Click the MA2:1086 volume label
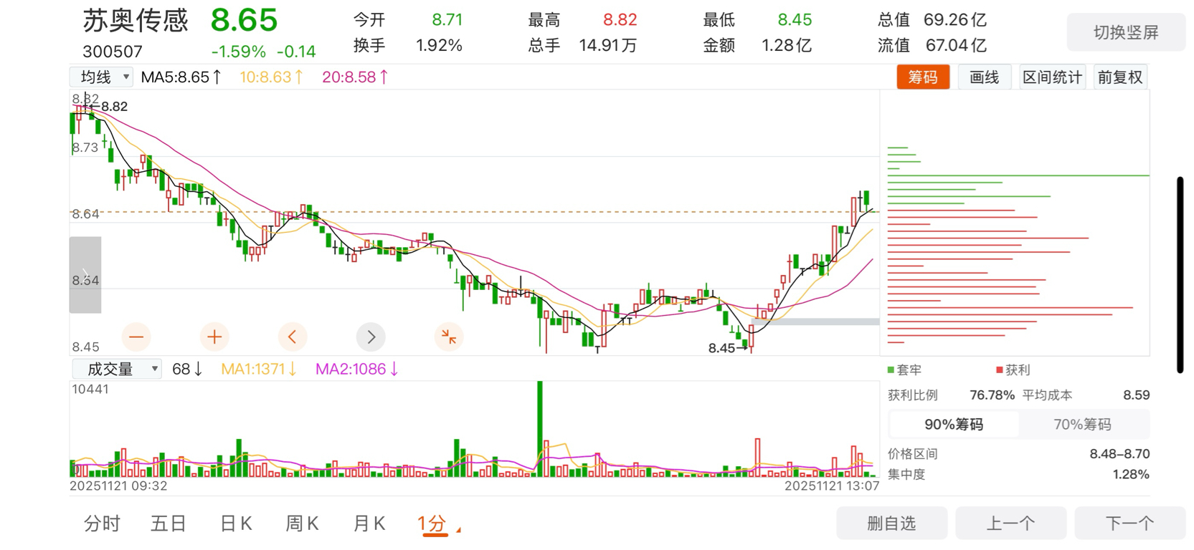The image size is (1194, 550). [356, 369]
